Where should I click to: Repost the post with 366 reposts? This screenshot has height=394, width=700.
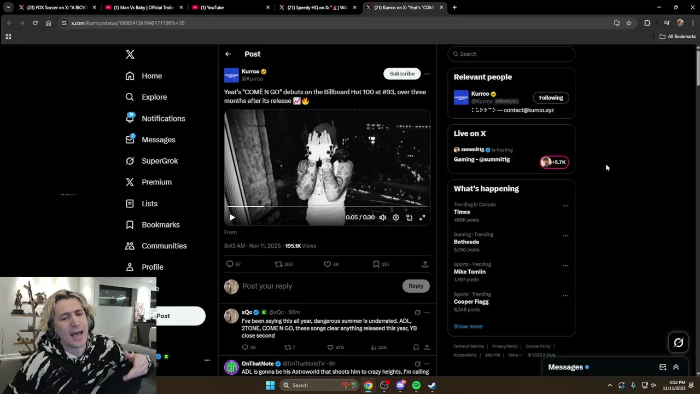click(283, 264)
